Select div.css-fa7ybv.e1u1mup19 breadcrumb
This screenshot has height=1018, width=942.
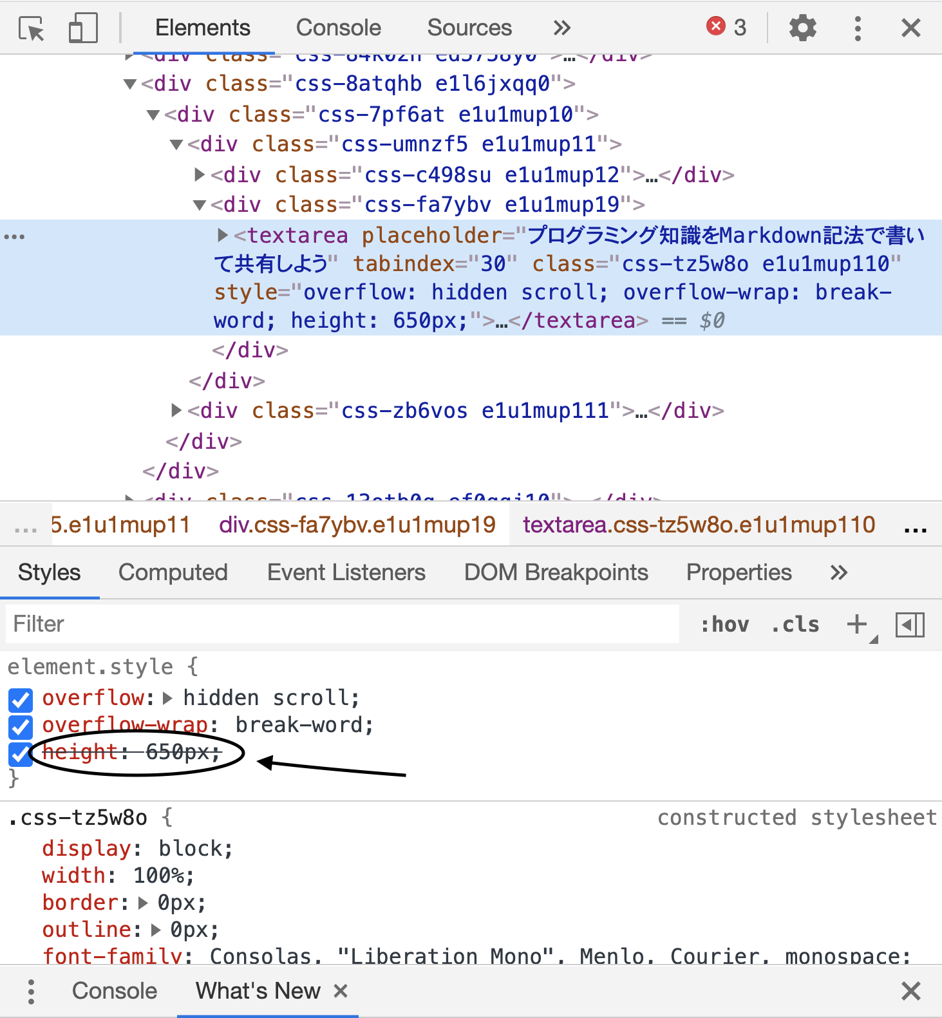(x=357, y=525)
